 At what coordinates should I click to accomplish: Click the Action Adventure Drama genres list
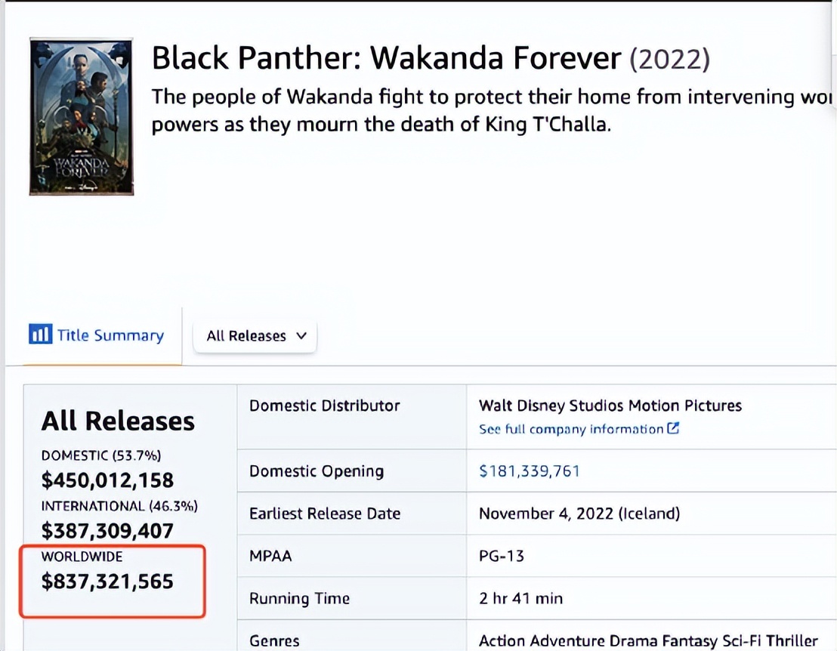(648, 641)
